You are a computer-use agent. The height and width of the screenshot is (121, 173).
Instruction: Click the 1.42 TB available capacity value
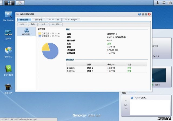[x=111, y=53]
